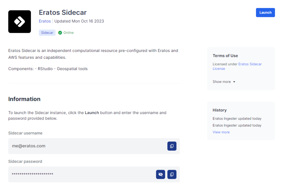This screenshot has height=191, width=286.
Task: Select the Sidecar tag badge
Action: click(x=47, y=33)
